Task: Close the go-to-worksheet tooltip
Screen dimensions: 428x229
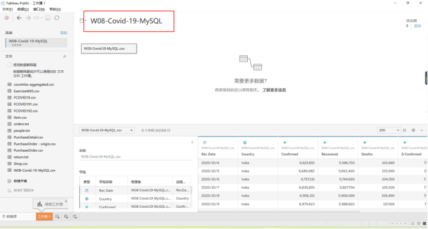Action: 66,201
